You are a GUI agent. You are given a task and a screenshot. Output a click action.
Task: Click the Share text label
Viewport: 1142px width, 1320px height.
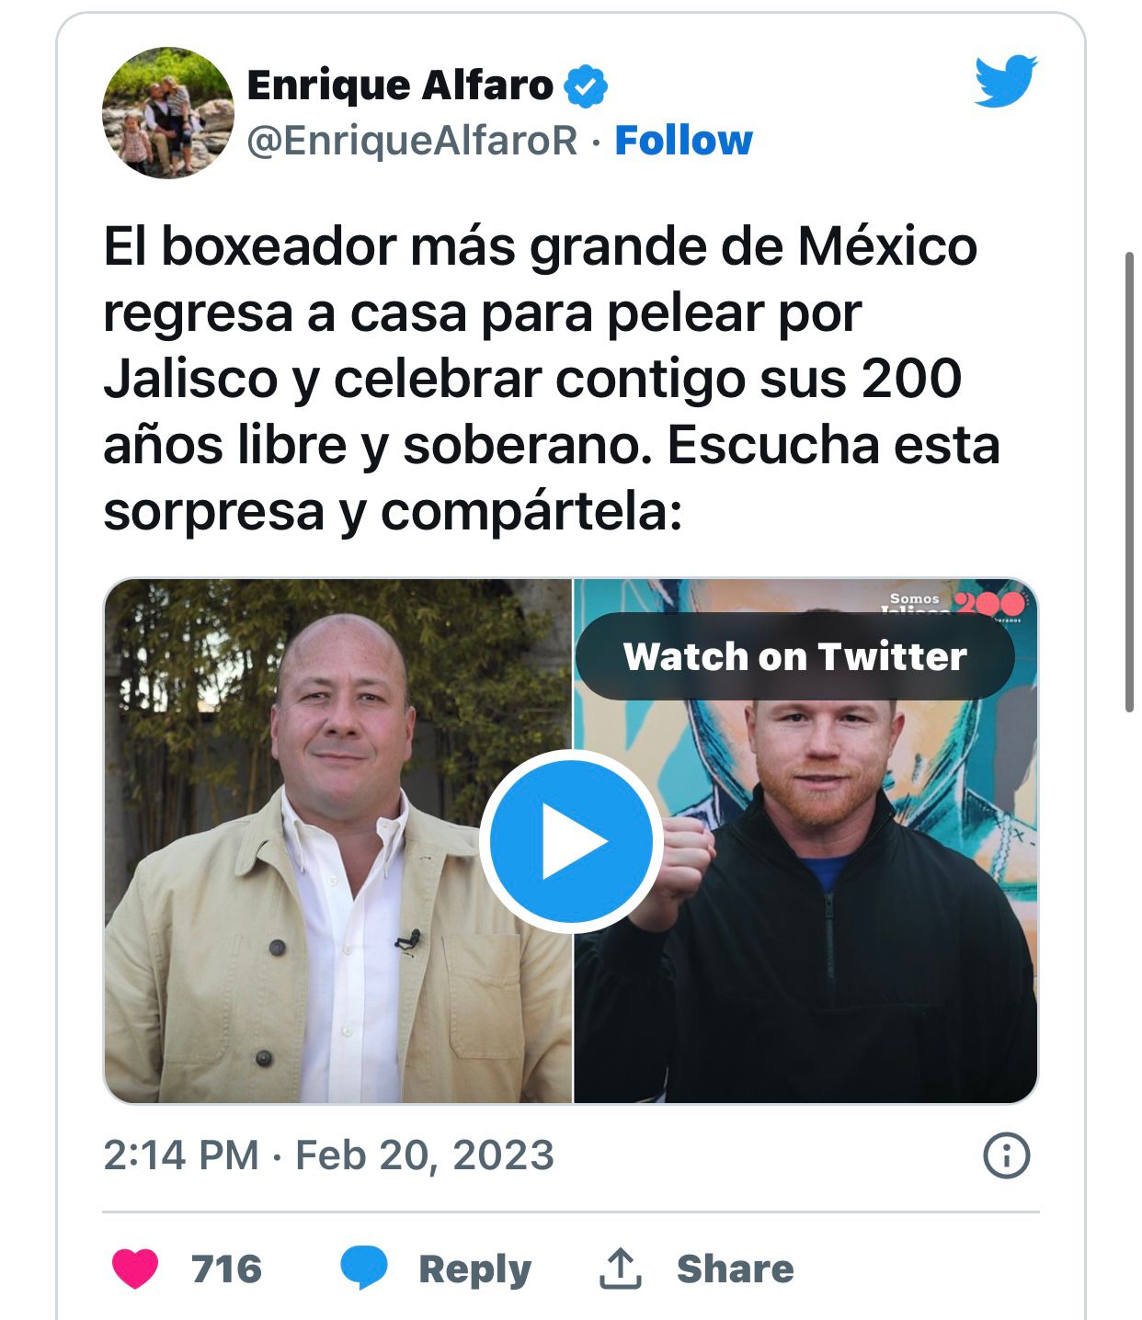click(736, 1269)
